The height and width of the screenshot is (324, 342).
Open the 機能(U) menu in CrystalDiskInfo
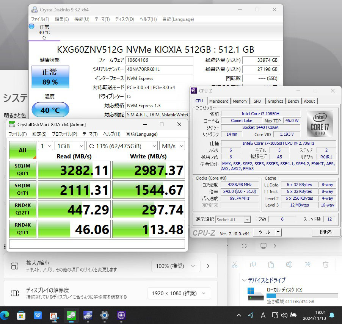click(x=82, y=19)
